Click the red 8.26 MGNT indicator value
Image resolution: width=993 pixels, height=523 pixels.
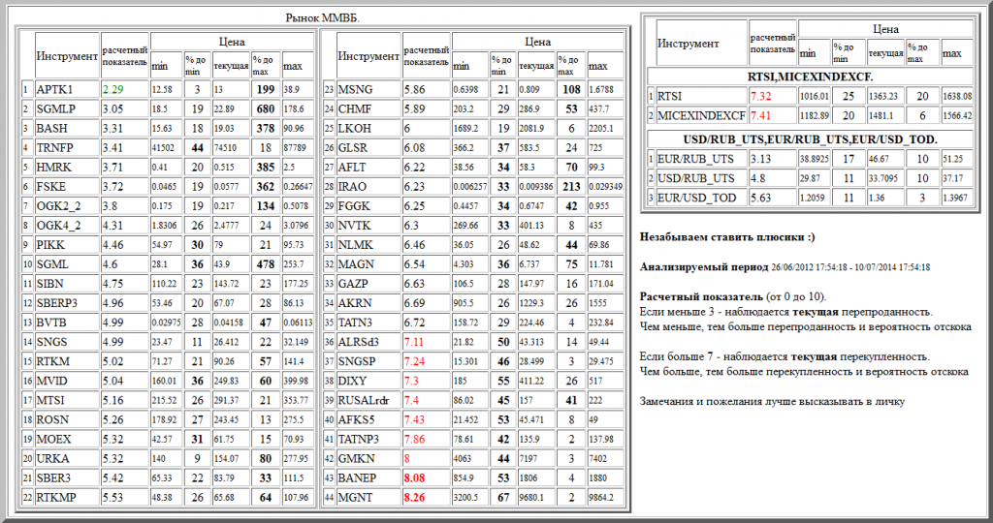(414, 496)
